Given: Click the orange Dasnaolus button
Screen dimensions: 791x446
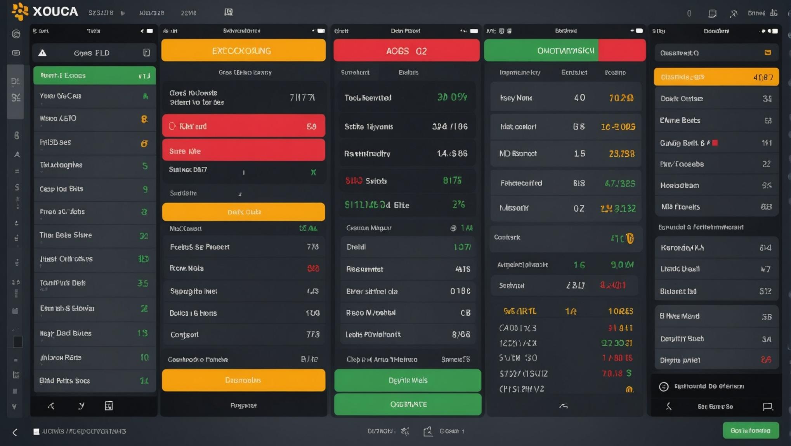Looking at the screenshot, I should [x=243, y=380].
